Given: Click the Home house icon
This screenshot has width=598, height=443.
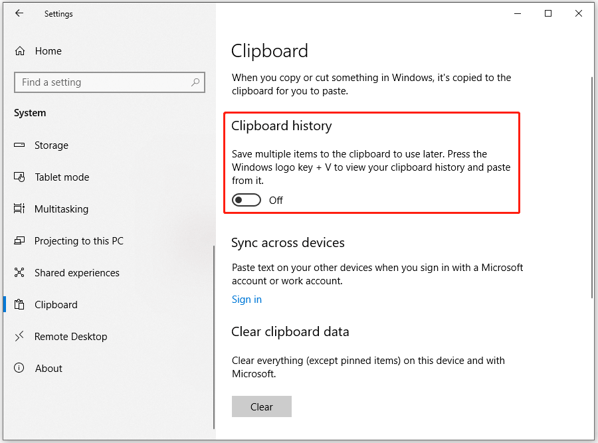Looking at the screenshot, I should pyautogui.click(x=20, y=51).
